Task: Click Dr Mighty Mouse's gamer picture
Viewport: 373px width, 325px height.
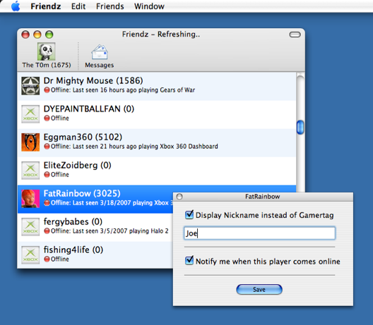Action: coord(30,86)
